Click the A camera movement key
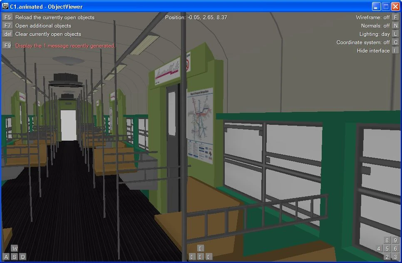The height and width of the screenshot is (263, 402). [x=6, y=257]
